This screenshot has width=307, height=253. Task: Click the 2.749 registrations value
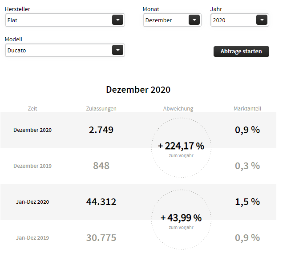(x=101, y=130)
